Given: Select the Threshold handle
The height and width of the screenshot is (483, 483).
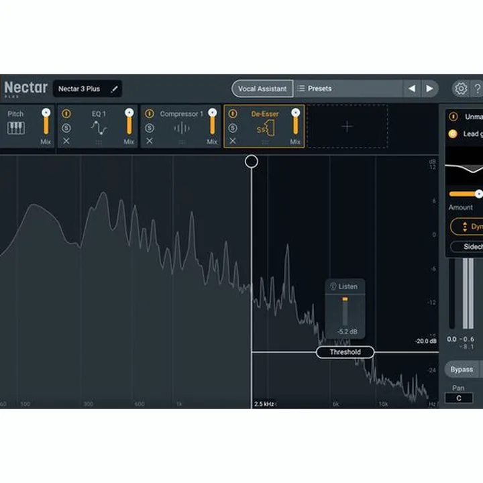Looking at the screenshot, I should [x=345, y=352].
